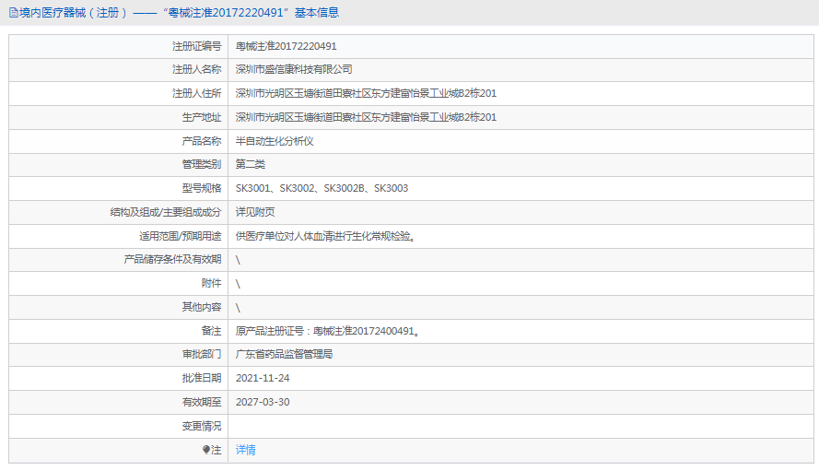Viewport: 819px width, 471px height.
Task: Click the 备注 label
Action: [211, 331]
